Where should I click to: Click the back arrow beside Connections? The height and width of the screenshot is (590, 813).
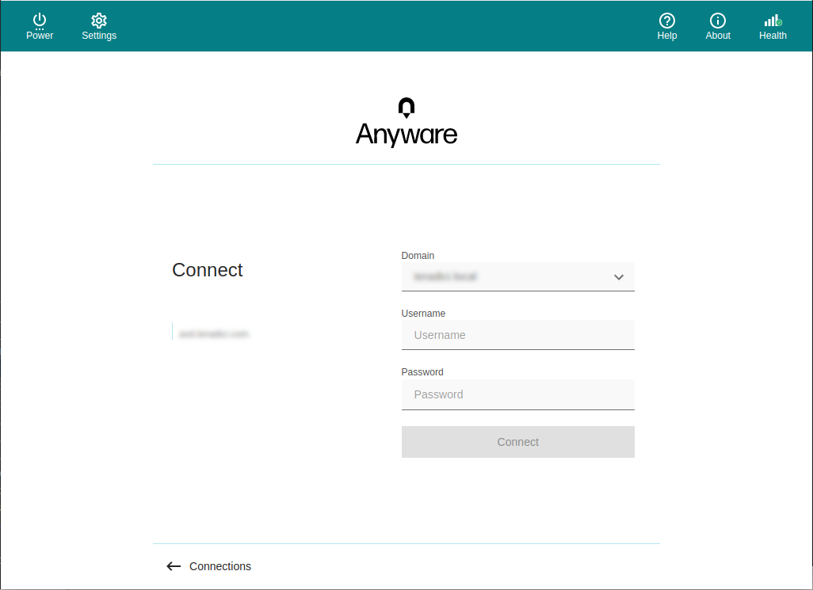174,566
